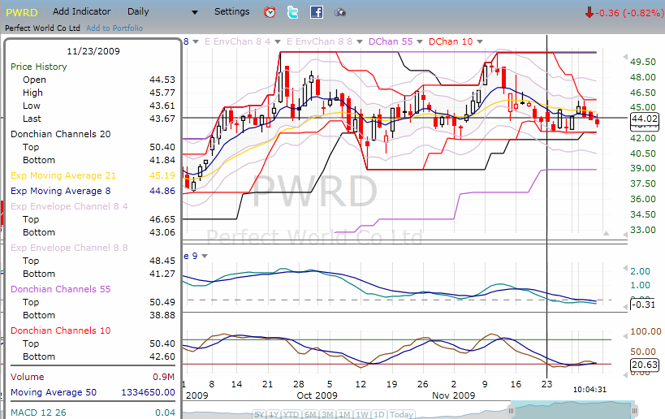
Task: Click the left arrow beside 2.00 MACD label
Action: [x=624, y=268]
